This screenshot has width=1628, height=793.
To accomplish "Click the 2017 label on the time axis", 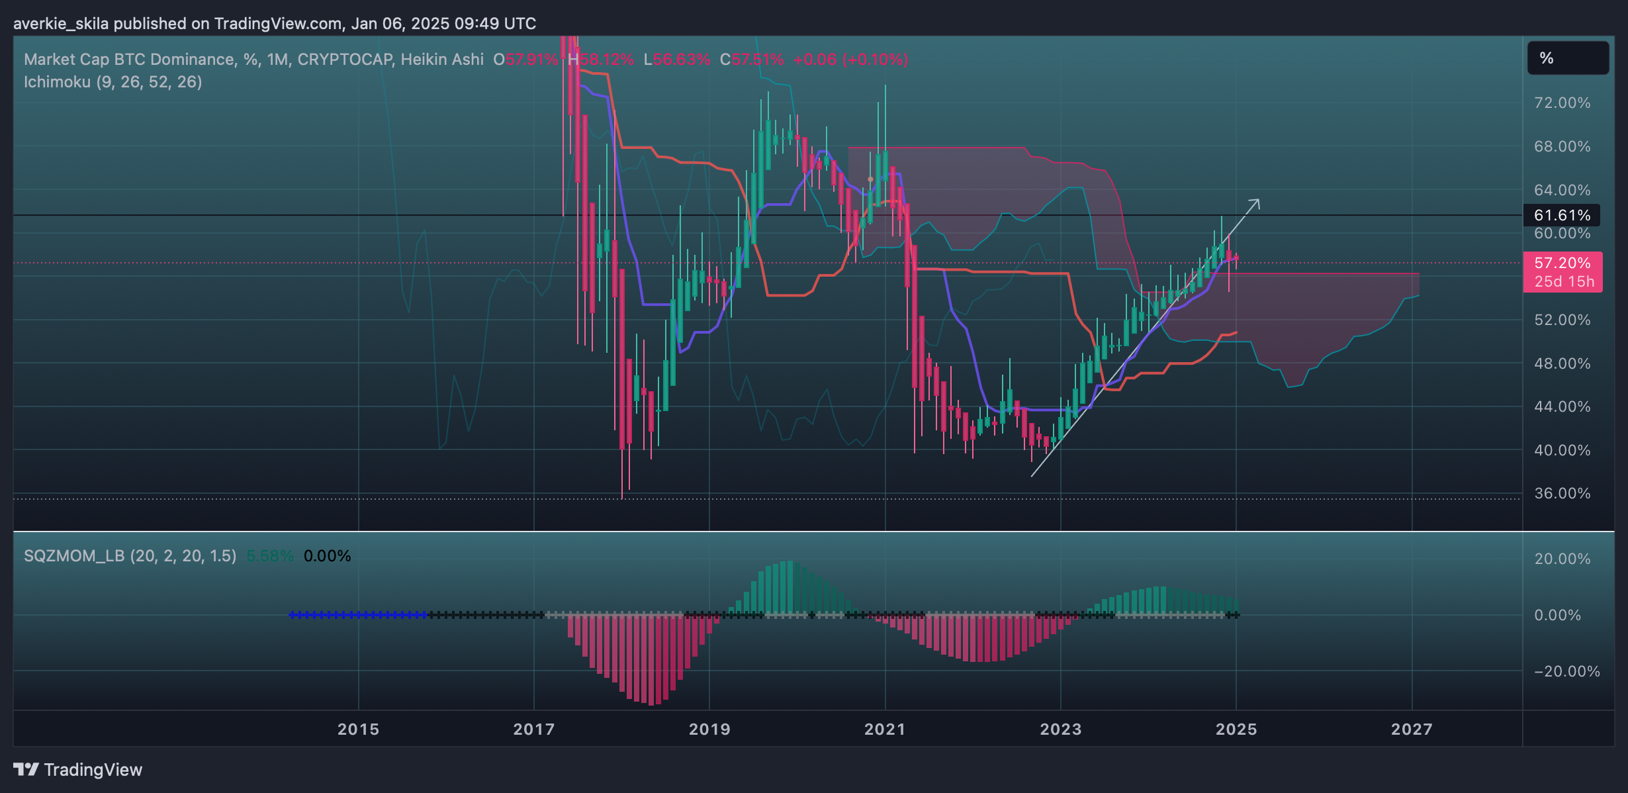I will coord(534,729).
